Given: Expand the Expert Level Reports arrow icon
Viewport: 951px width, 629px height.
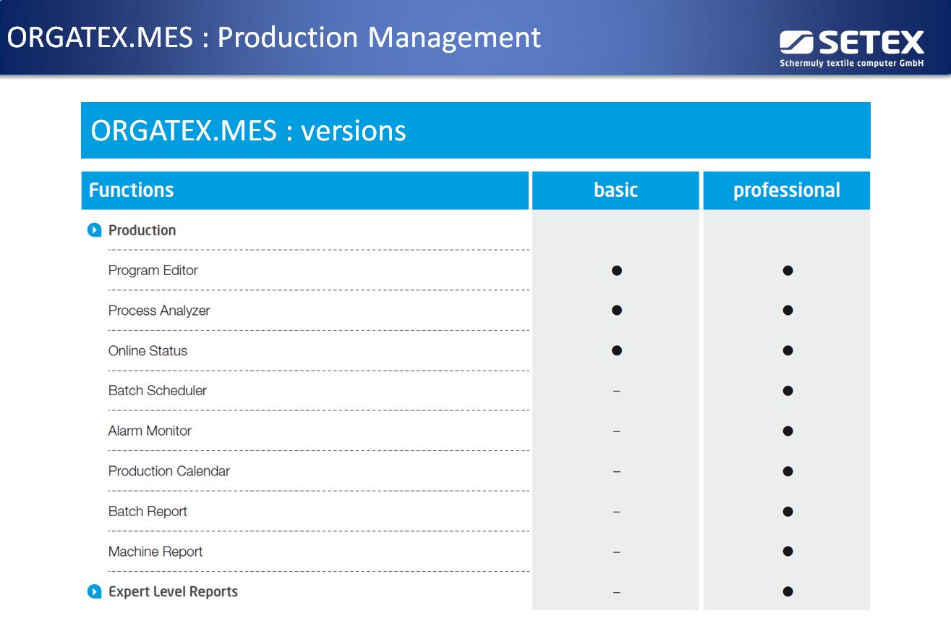Looking at the screenshot, I should coord(94,591).
